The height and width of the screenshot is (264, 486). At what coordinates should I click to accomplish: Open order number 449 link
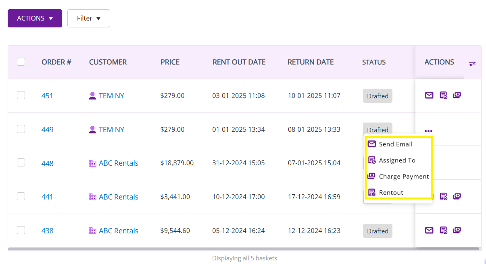tap(47, 129)
